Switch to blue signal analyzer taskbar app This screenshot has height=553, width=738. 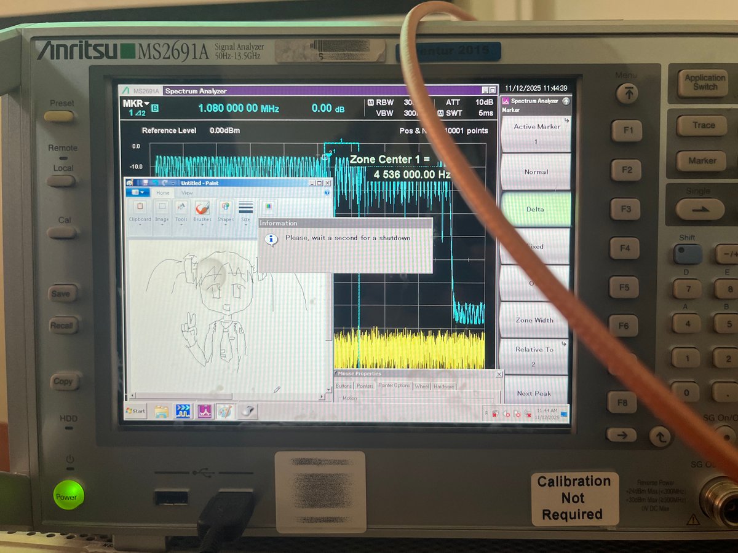coord(183,411)
